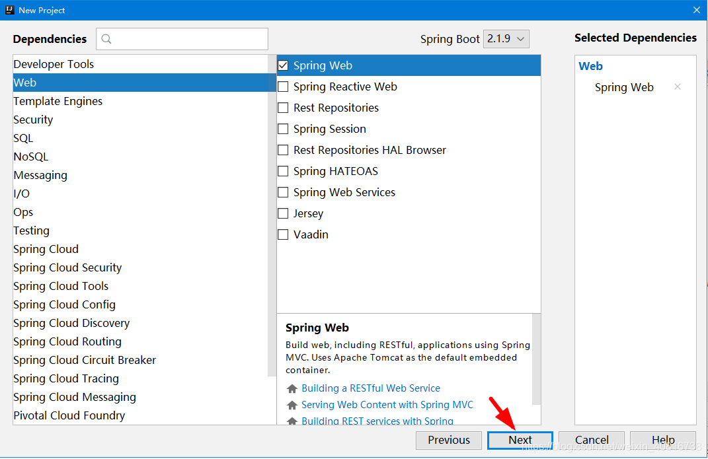Image resolution: width=708 pixels, height=459 pixels.
Task: Select Spring Cloud Circuit Breaker category
Action: [140, 360]
